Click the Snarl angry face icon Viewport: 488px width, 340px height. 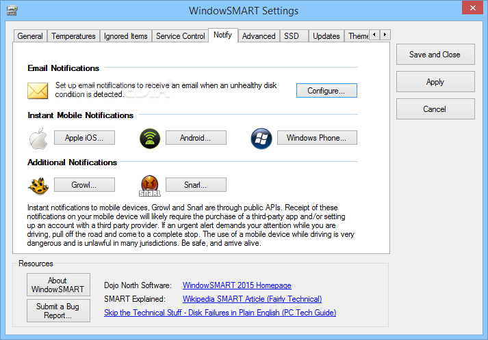point(150,186)
